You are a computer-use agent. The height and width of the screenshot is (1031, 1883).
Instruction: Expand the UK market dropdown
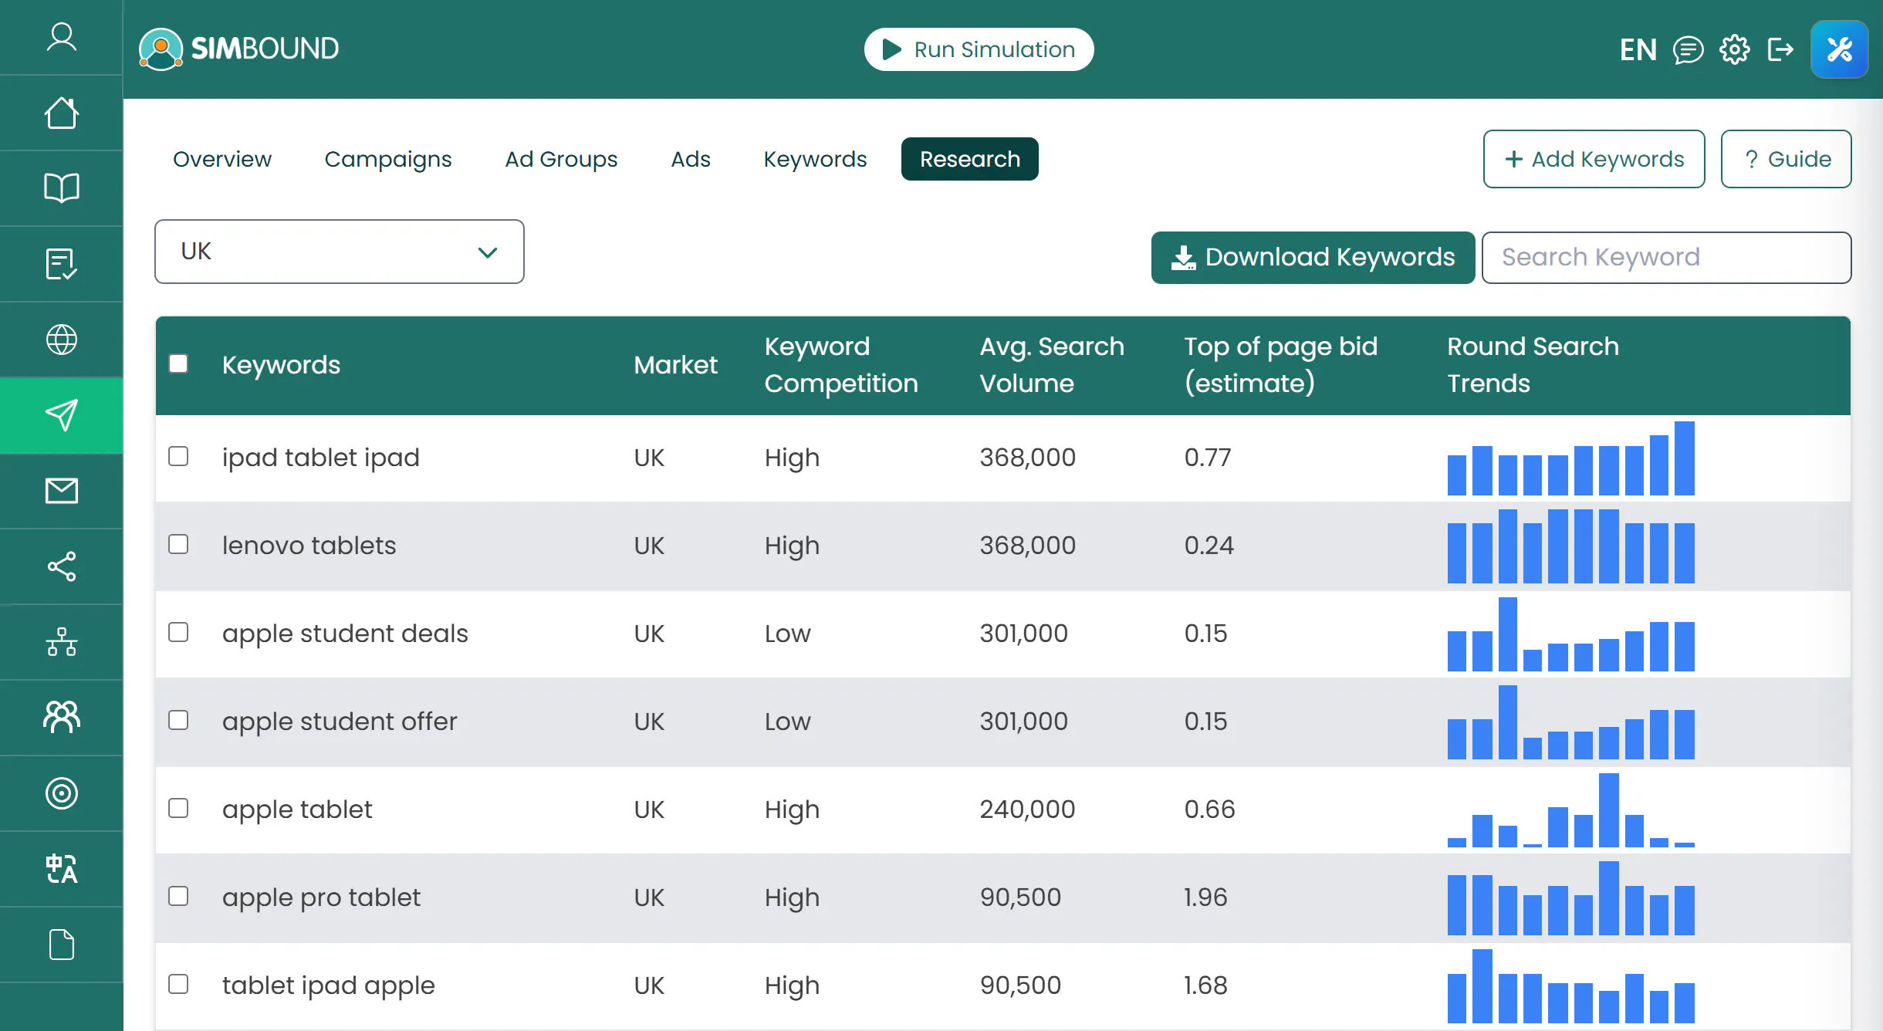pos(340,252)
